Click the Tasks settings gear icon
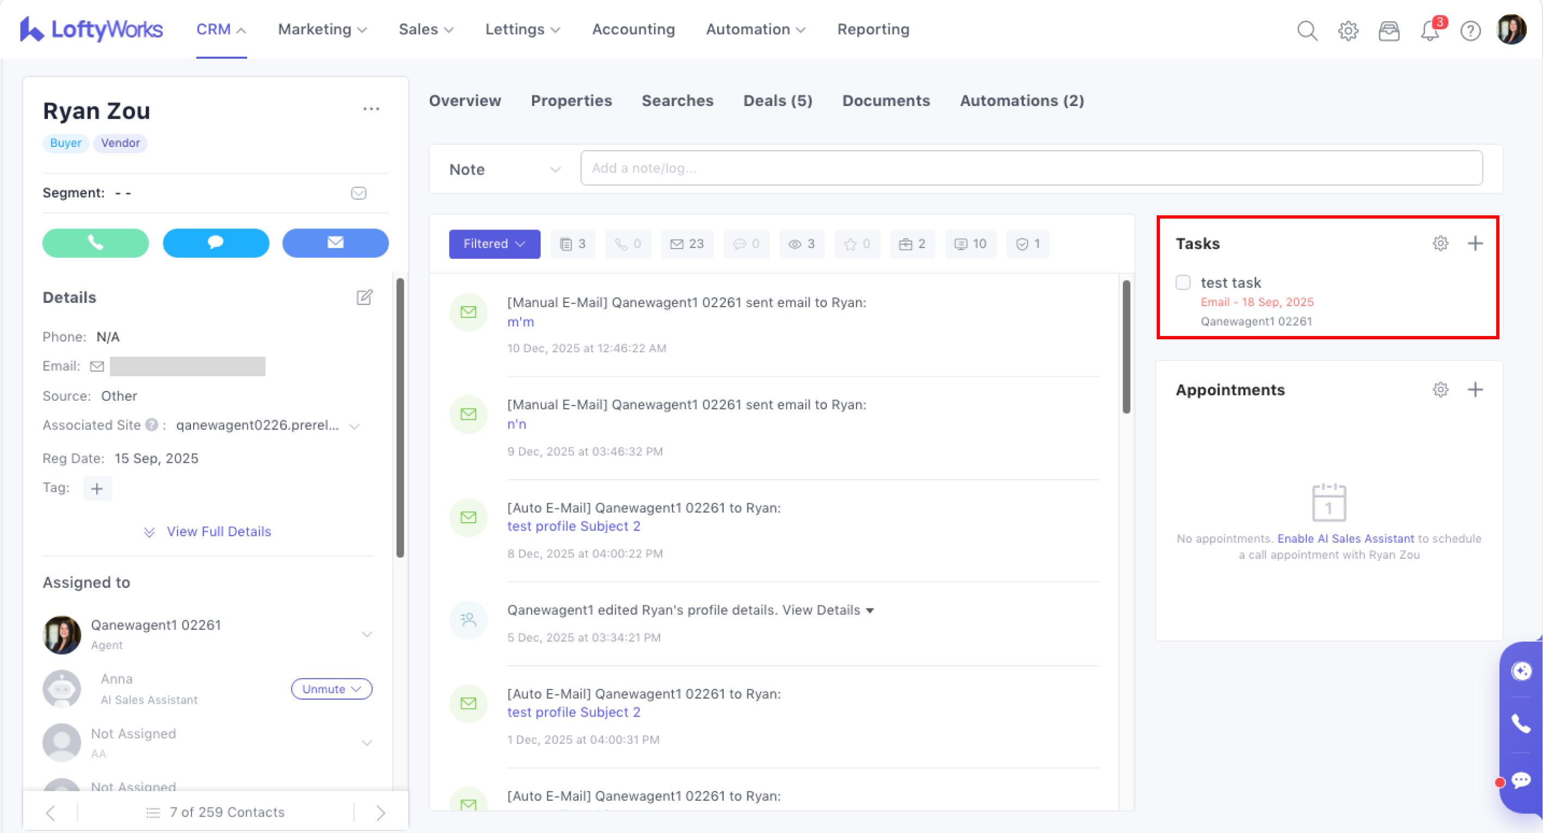The image size is (1543, 833). tap(1440, 243)
